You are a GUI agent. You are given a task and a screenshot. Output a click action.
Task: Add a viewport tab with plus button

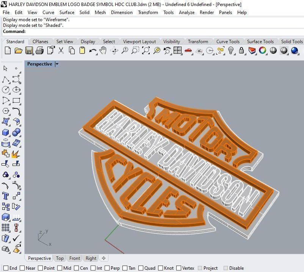(103, 258)
